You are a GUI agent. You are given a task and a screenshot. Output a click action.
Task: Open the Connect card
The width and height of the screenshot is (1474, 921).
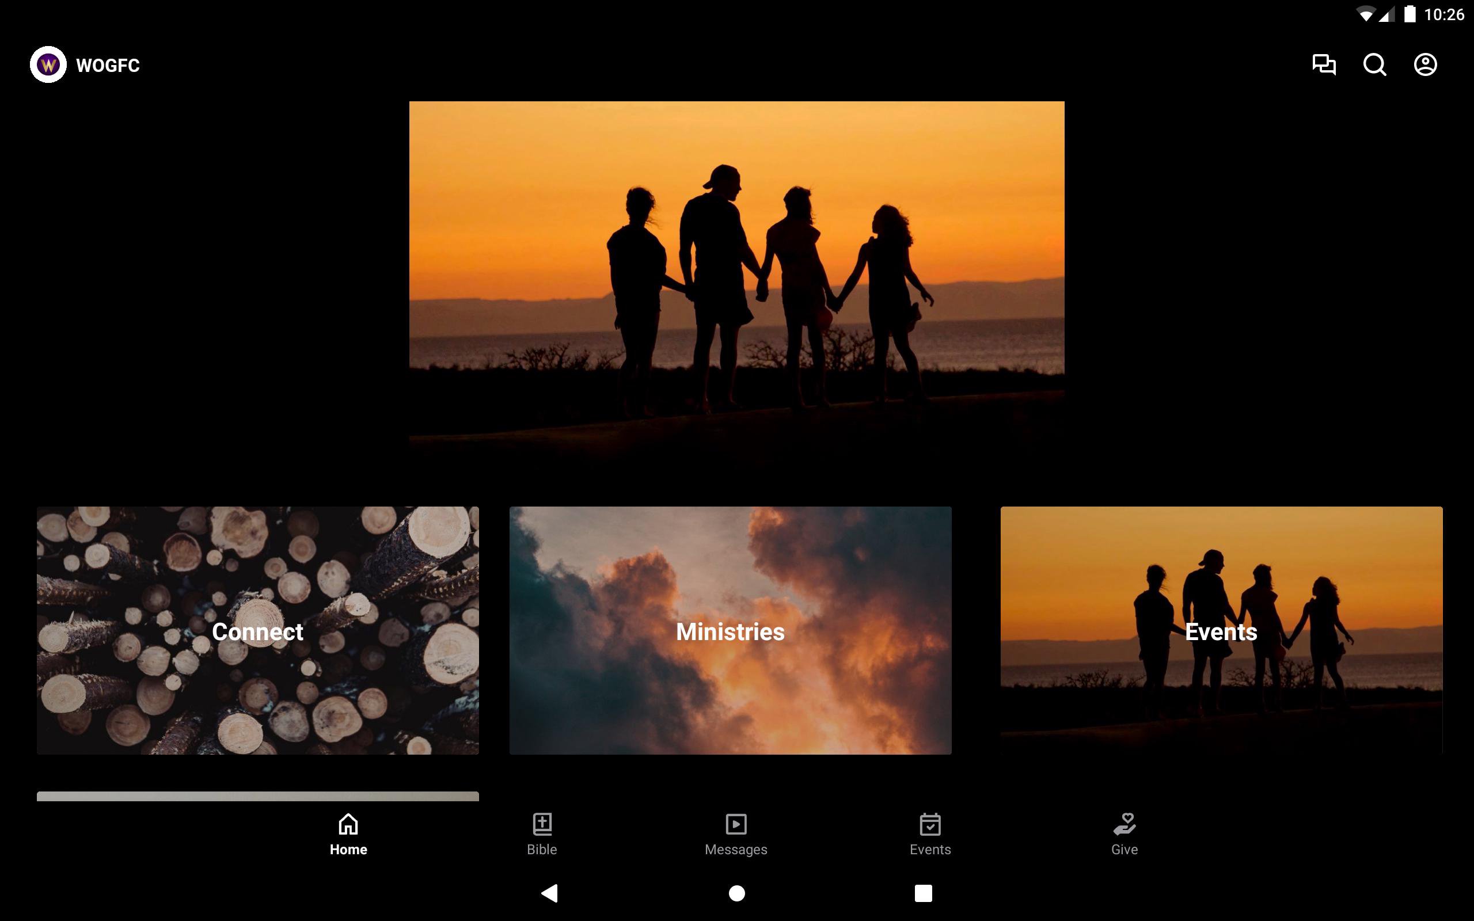point(257,630)
